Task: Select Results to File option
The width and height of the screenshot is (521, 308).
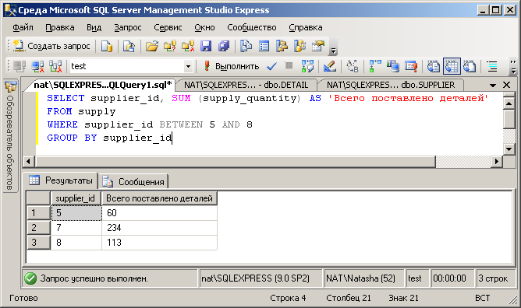Action: tap(470, 66)
